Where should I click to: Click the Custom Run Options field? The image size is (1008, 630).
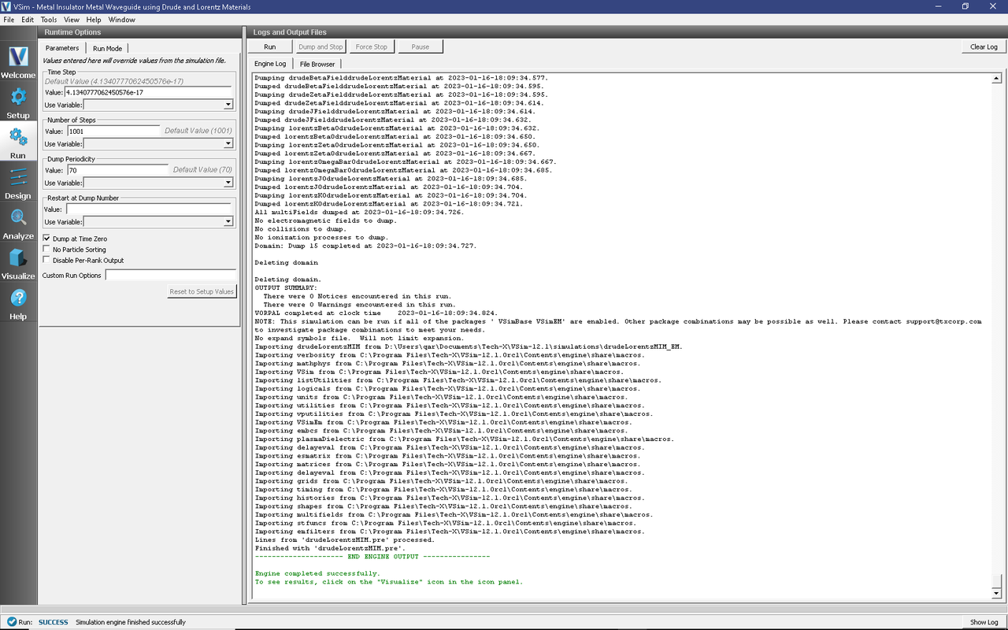tap(171, 276)
